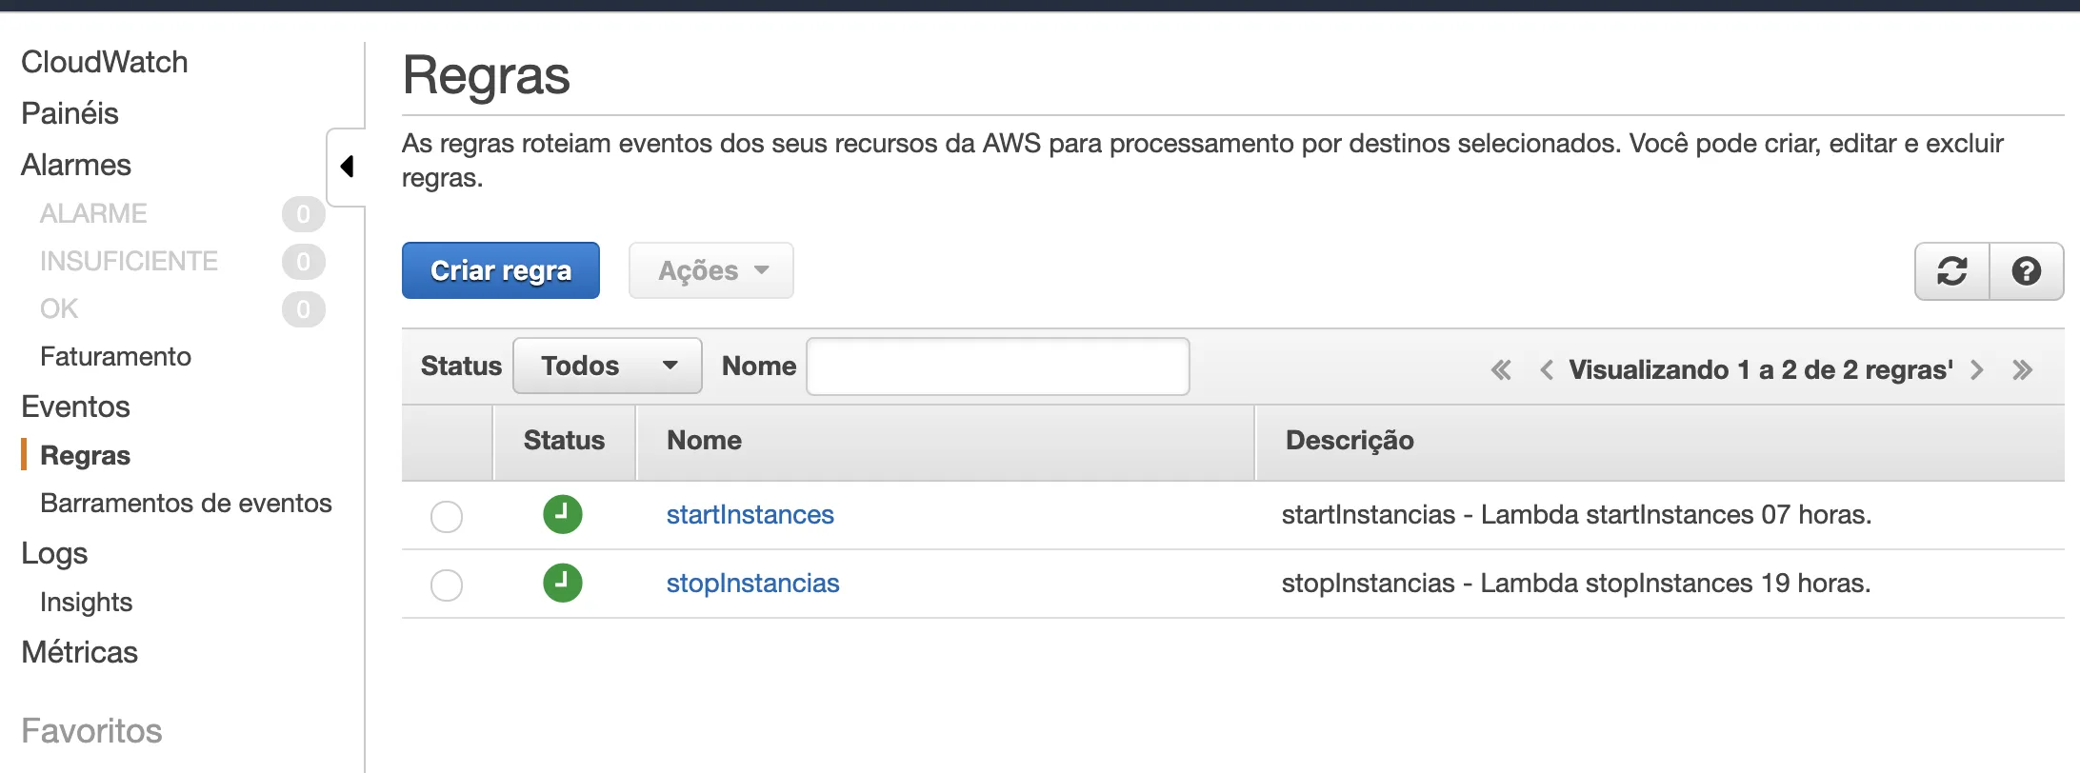The height and width of the screenshot is (773, 2080).
Task: Open the startInstances rule link
Action: tap(750, 514)
